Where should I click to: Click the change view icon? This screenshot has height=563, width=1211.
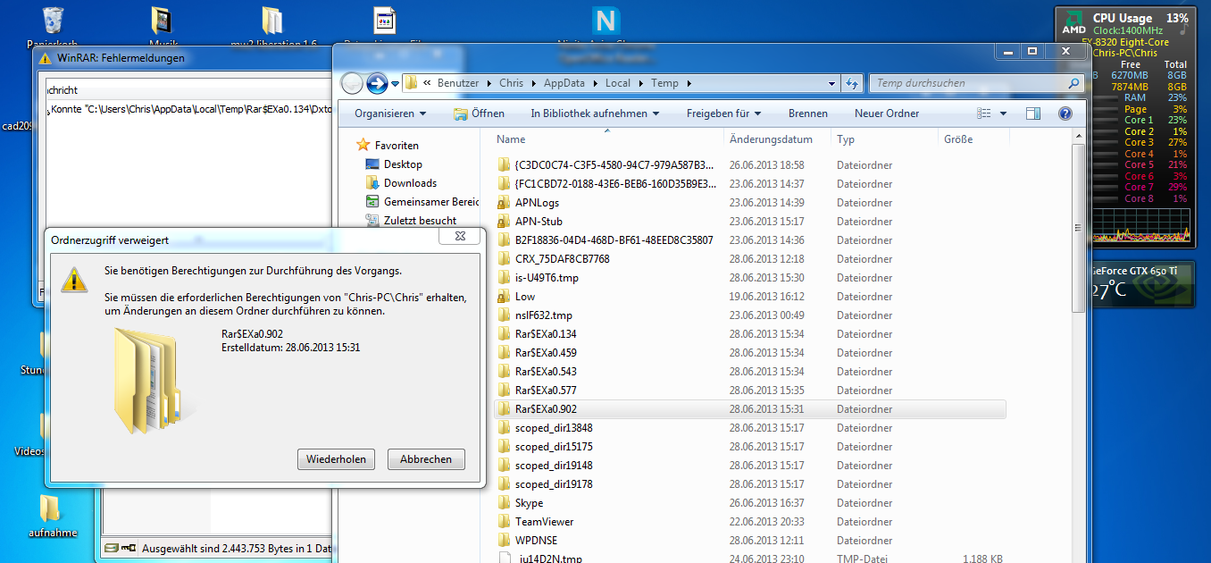984,113
